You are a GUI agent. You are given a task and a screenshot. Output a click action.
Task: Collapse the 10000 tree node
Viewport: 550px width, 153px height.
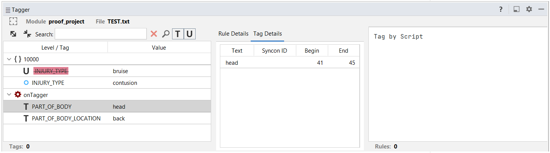tap(9, 59)
